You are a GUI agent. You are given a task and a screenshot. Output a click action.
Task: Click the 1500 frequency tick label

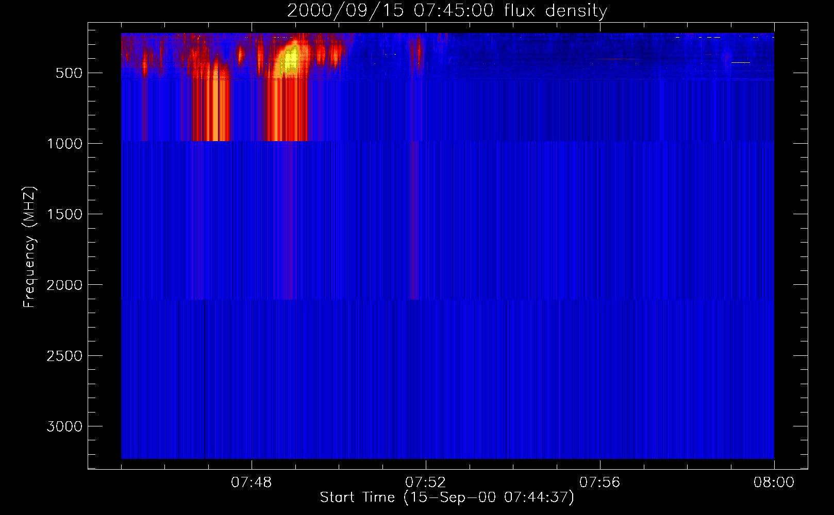(x=64, y=214)
